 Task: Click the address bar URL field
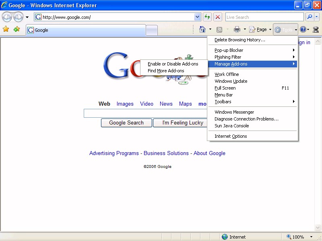(x=118, y=17)
